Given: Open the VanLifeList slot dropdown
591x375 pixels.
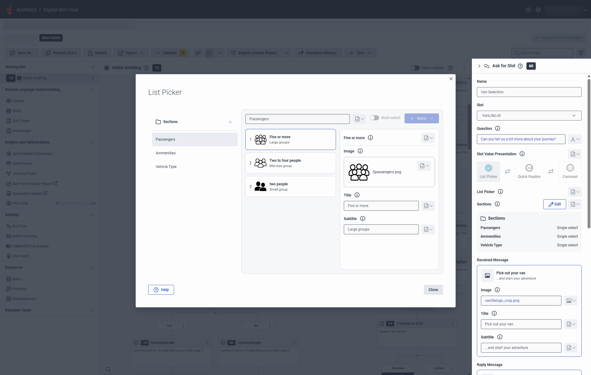Looking at the screenshot, I should pos(529,115).
